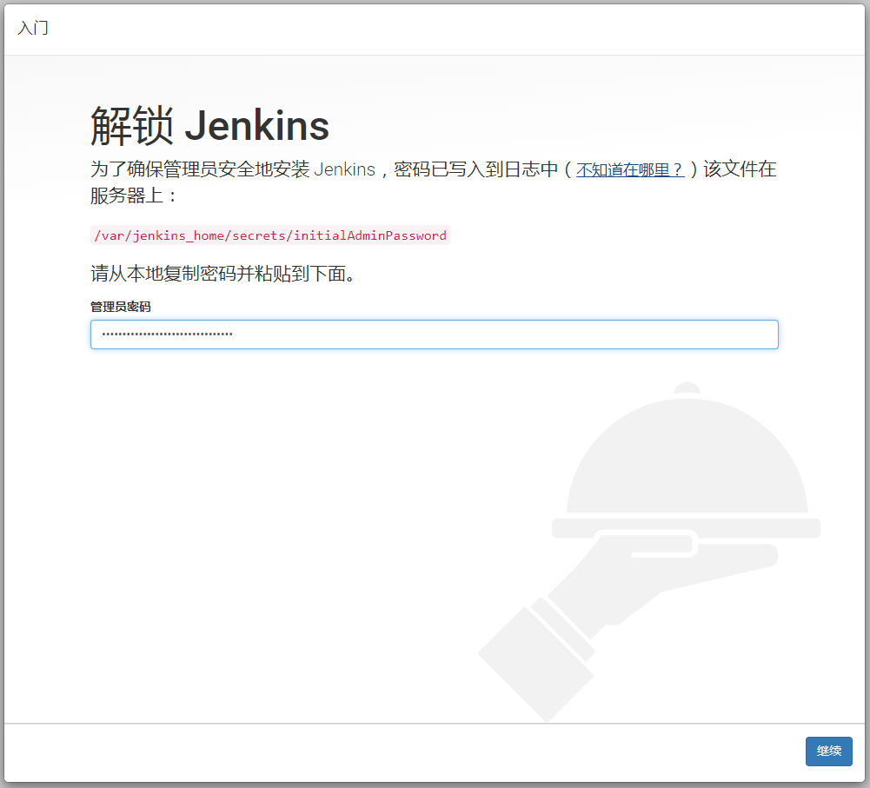Select the /var/jenkins_home/secrets/initialAdminPassword path text

pyautogui.click(x=270, y=235)
